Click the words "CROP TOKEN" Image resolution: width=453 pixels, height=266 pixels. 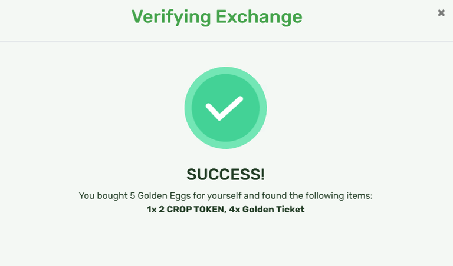coord(195,210)
